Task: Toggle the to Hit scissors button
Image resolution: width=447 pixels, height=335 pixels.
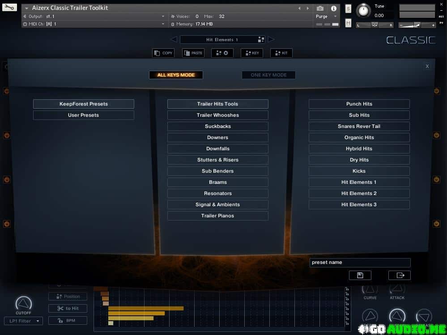Action: [x=68, y=308]
